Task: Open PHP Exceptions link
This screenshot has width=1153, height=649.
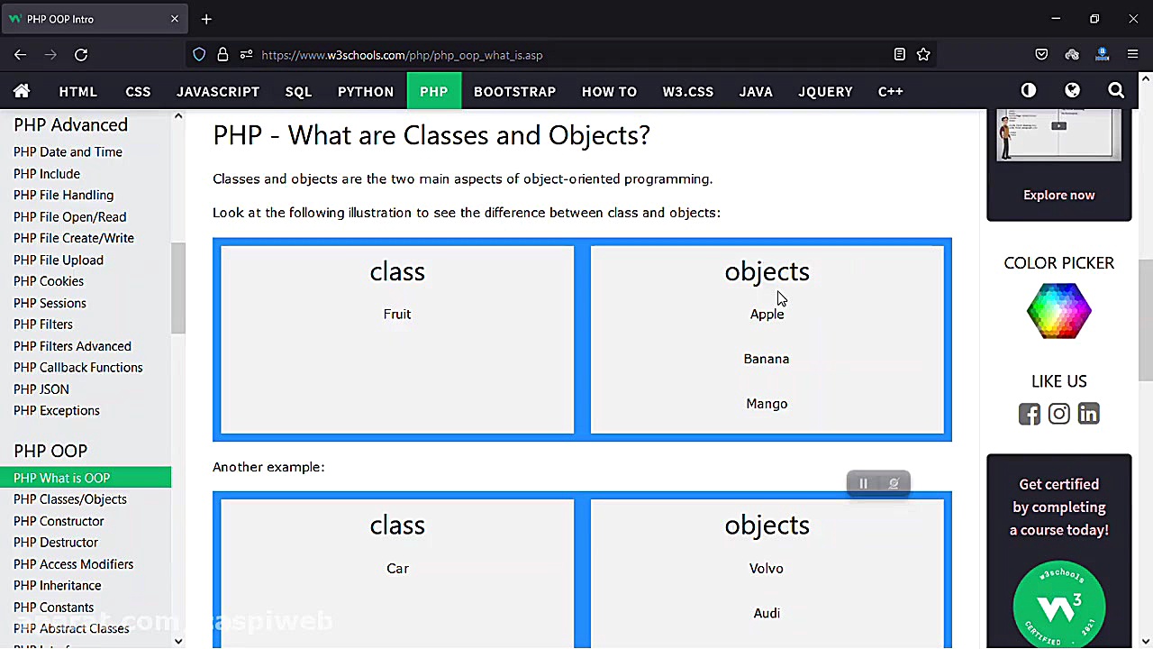Action: [x=57, y=411]
